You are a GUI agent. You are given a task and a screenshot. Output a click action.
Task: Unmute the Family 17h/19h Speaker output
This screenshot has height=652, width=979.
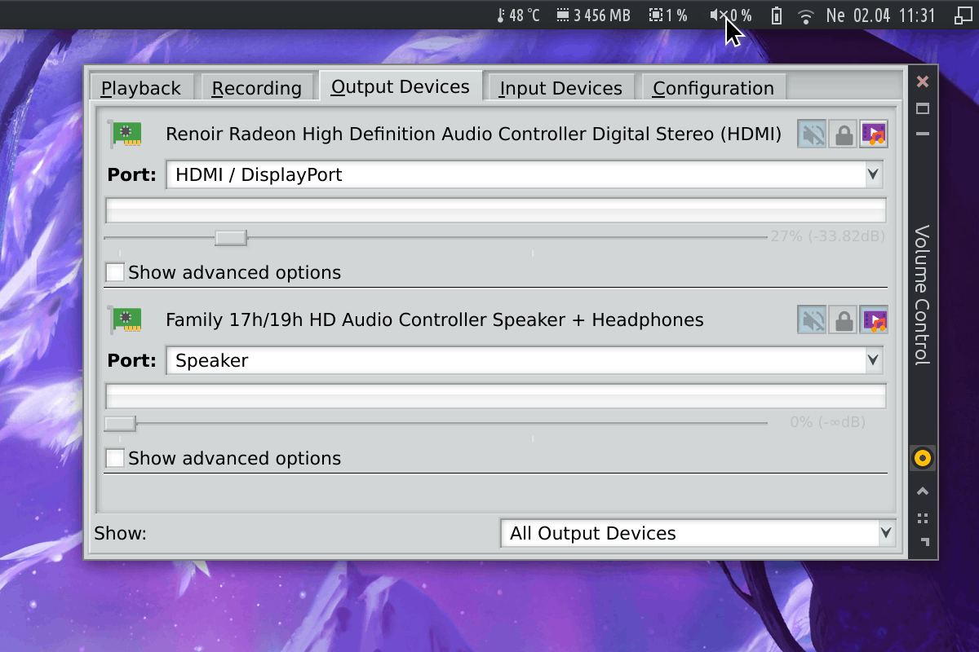812,320
